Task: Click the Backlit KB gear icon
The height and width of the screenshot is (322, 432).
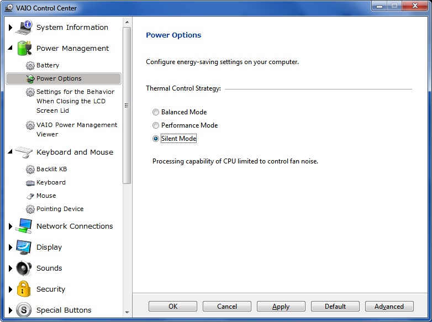Action: tap(30, 170)
